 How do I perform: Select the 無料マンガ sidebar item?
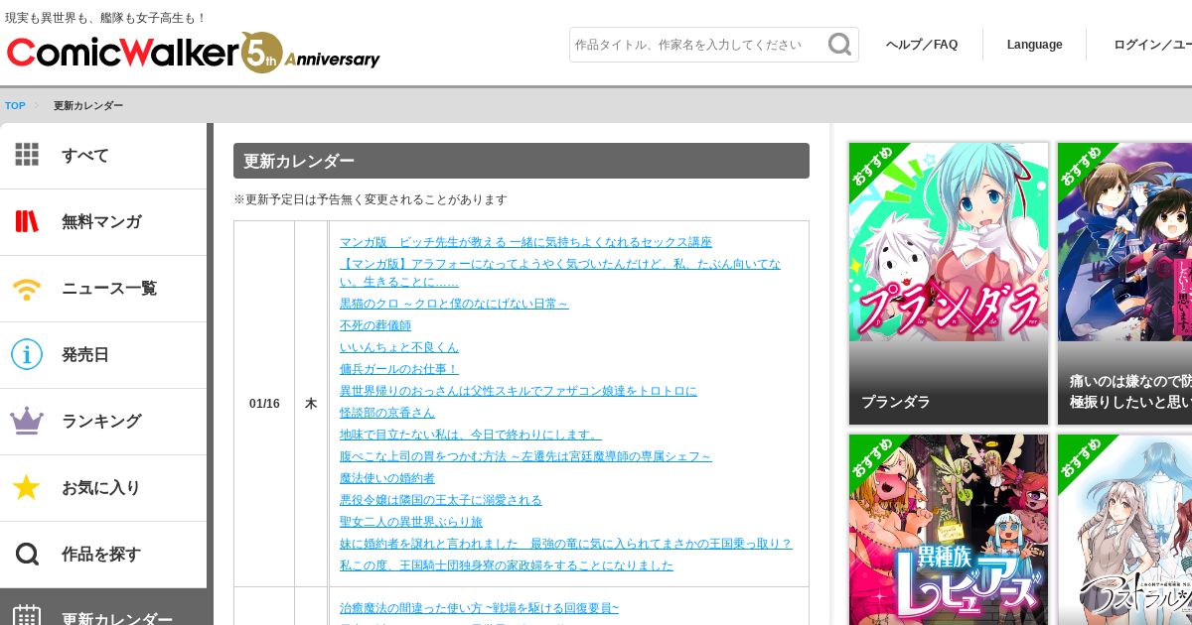point(103,222)
